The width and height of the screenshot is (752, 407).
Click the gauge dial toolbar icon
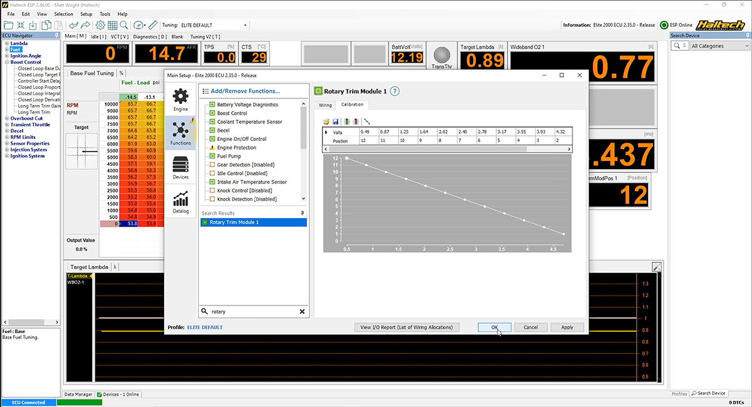[x=139, y=25]
